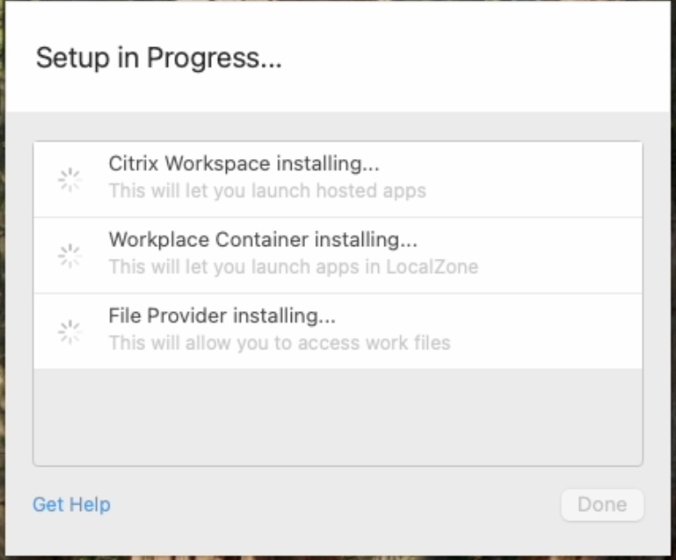Click blank white header space right of the title

point(480,59)
